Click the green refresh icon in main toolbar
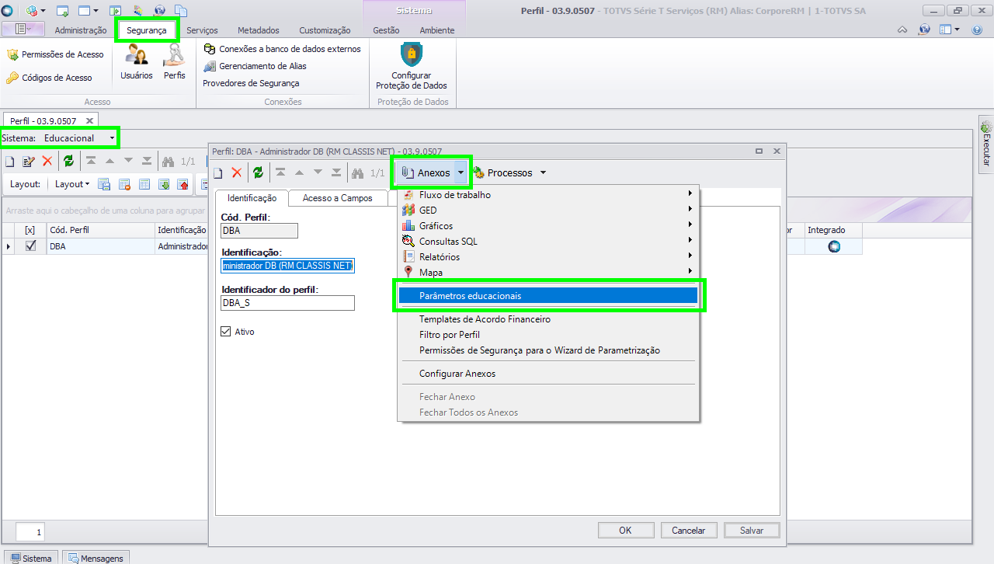 [68, 162]
